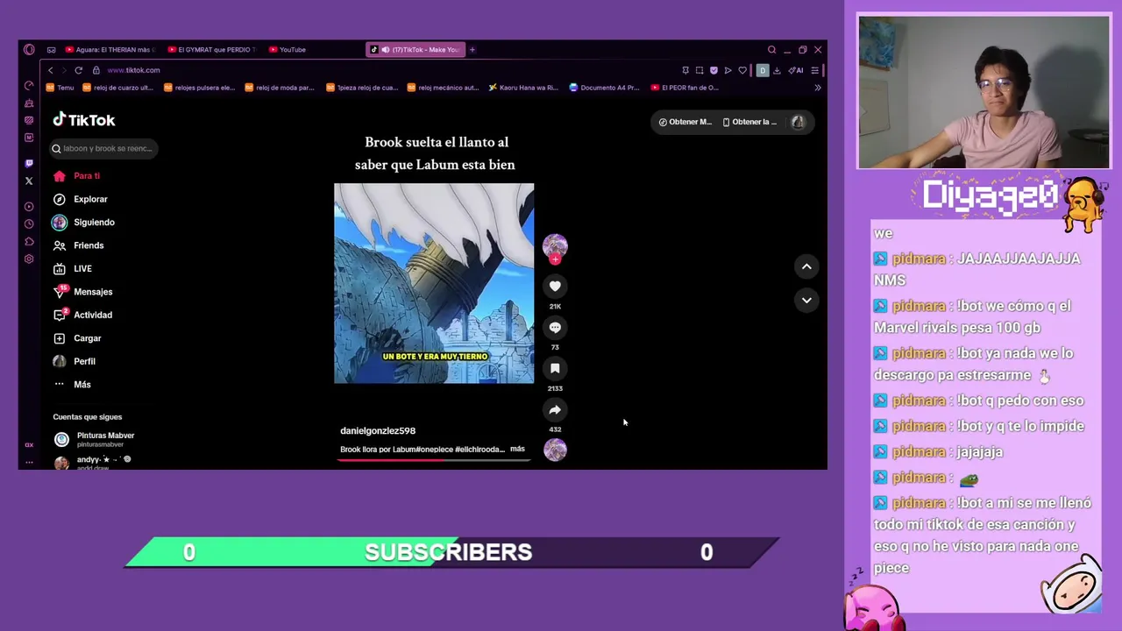The image size is (1122, 631).
Task: Go to previous video with up chevron
Action: click(x=806, y=266)
